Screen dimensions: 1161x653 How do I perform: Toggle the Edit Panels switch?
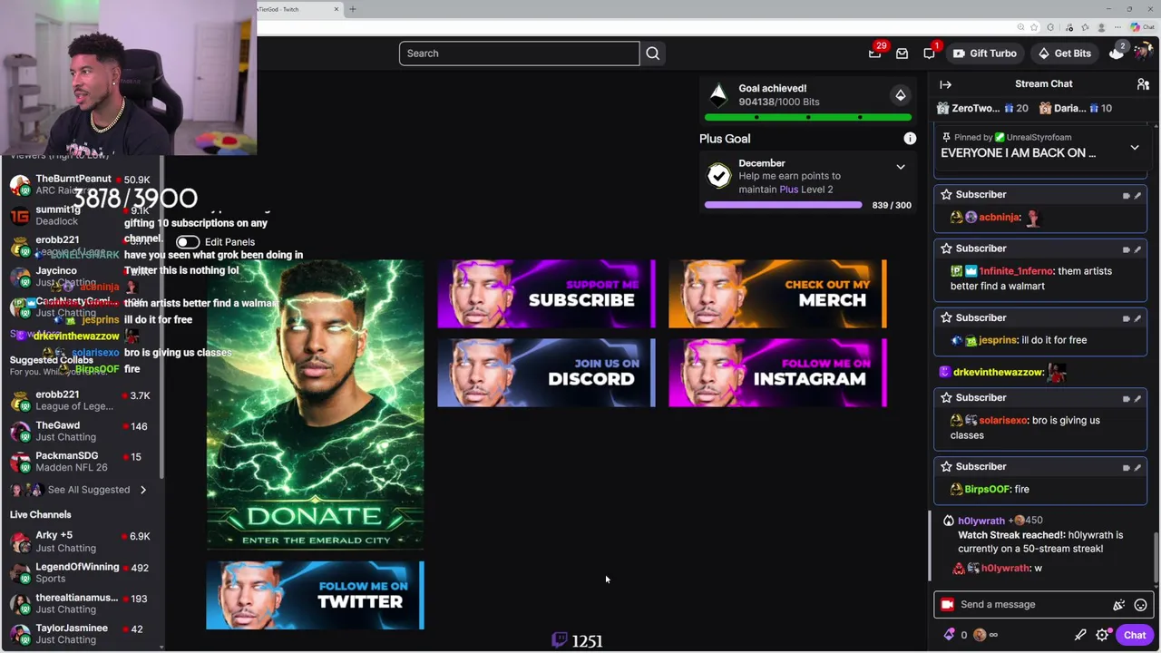click(x=188, y=242)
